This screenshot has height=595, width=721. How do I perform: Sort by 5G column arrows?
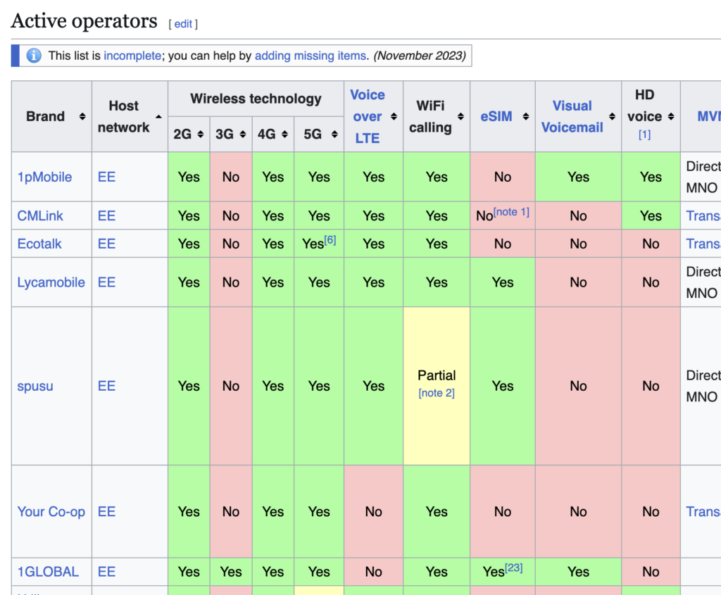coord(332,134)
